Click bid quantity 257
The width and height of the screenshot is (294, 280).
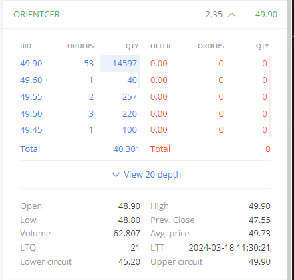coord(130,97)
